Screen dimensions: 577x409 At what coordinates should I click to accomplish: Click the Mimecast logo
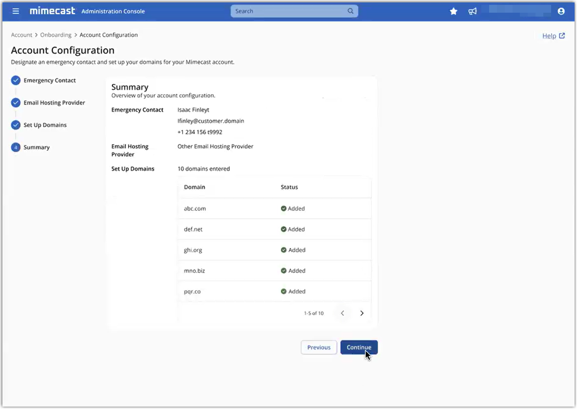click(x=53, y=11)
